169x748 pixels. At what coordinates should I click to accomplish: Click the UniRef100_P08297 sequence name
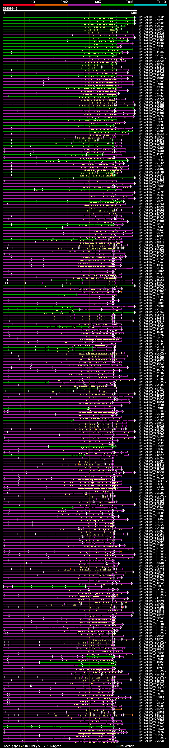pyautogui.click(x=152, y=504)
